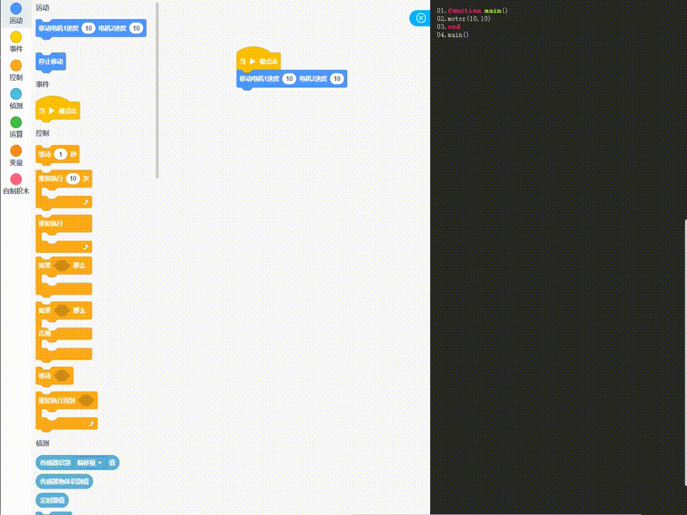Close the code panel with the X icon
The width and height of the screenshot is (687, 515).
pyautogui.click(x=420, y=18)
